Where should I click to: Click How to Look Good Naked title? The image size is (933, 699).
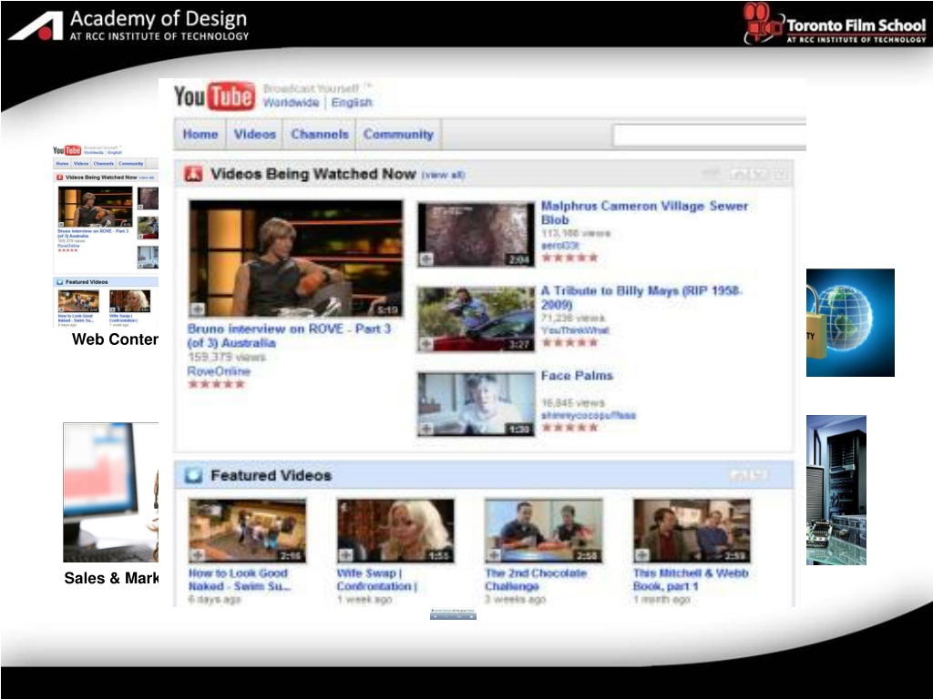tap(240, 580)
